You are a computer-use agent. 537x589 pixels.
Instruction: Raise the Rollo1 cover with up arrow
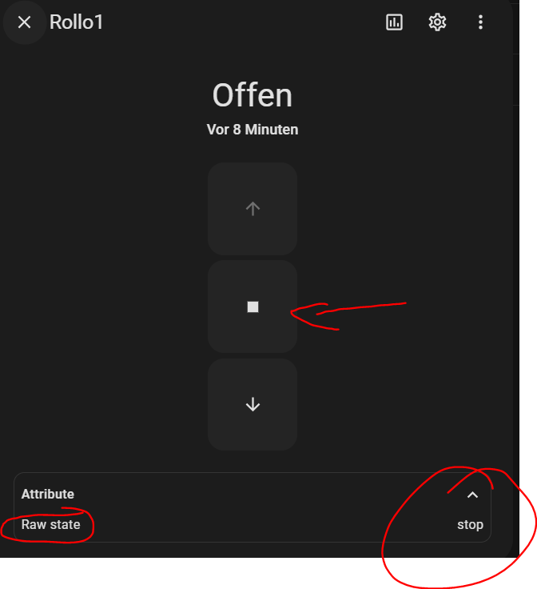click(253, 209)
